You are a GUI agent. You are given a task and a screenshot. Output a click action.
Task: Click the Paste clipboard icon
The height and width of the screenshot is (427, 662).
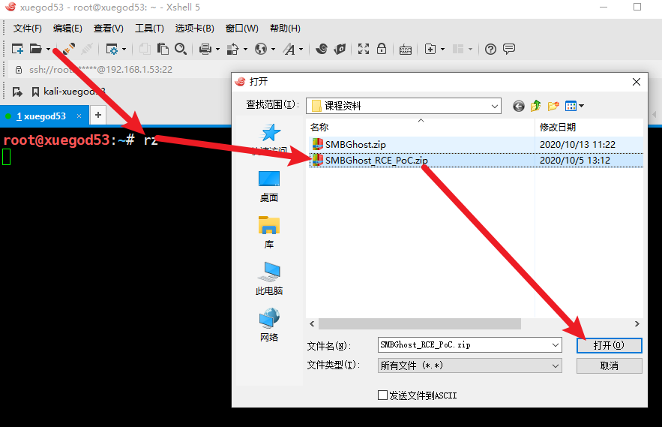tap(163, 49)
